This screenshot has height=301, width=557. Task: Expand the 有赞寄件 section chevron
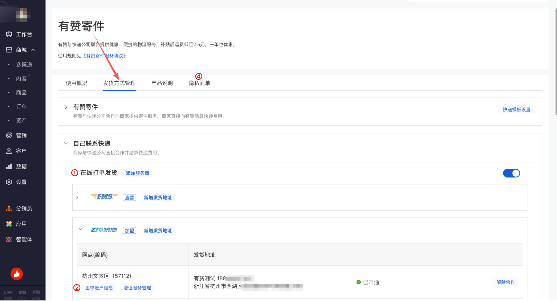[x=66, y=107]
